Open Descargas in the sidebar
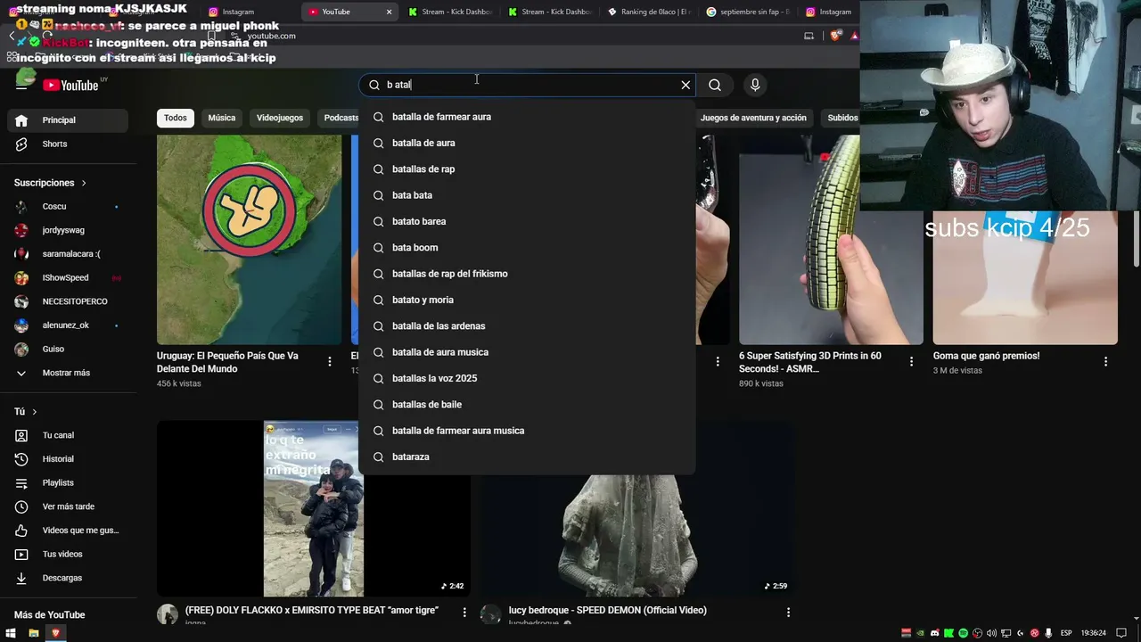1141x642 pixels. click(67, 578)
